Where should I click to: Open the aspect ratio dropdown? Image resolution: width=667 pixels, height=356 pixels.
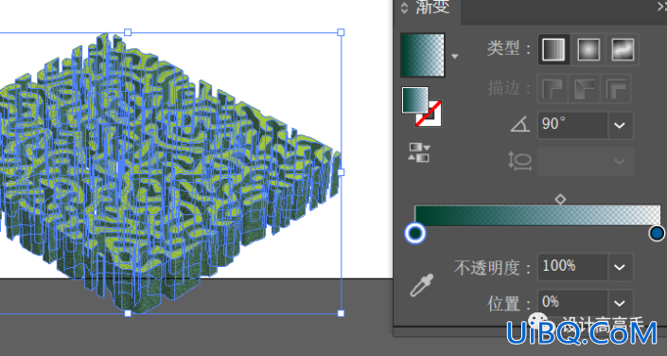click(x=620, y=161)
